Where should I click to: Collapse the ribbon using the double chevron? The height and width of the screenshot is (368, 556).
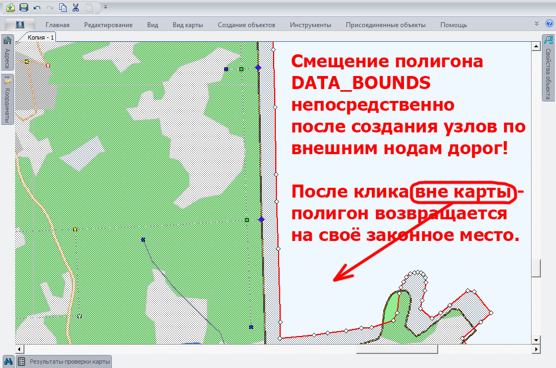pyautogui.click(x=537, y=24)
